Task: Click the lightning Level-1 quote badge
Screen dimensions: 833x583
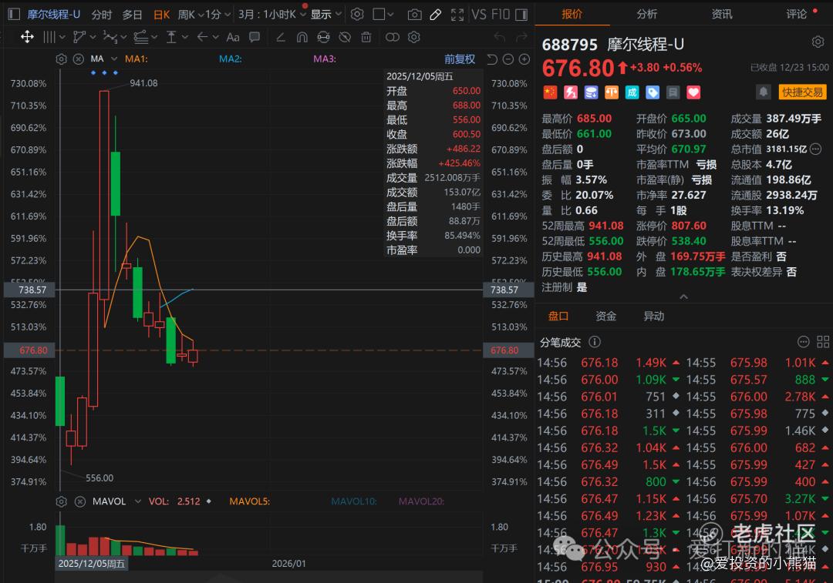Action: pyautogui.click(x=571, y=92)
